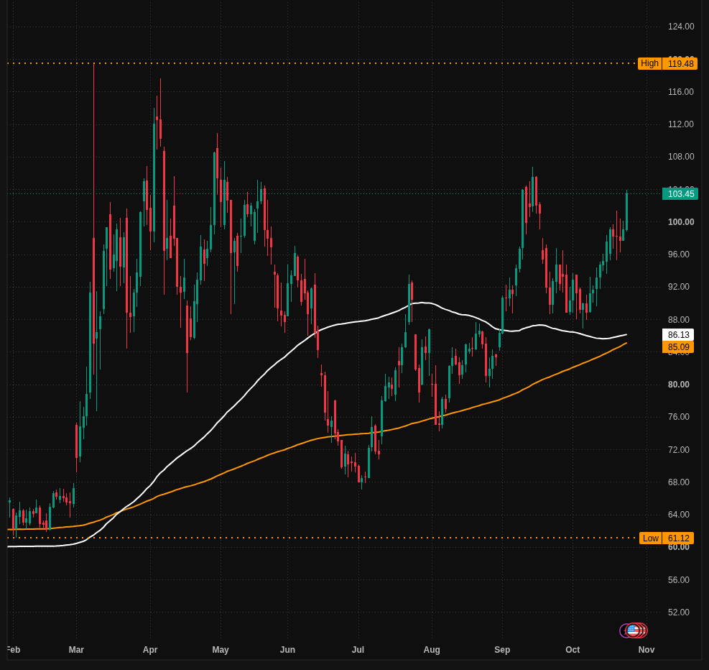Click the 52.00 price axis label

(x=678, y=612)
